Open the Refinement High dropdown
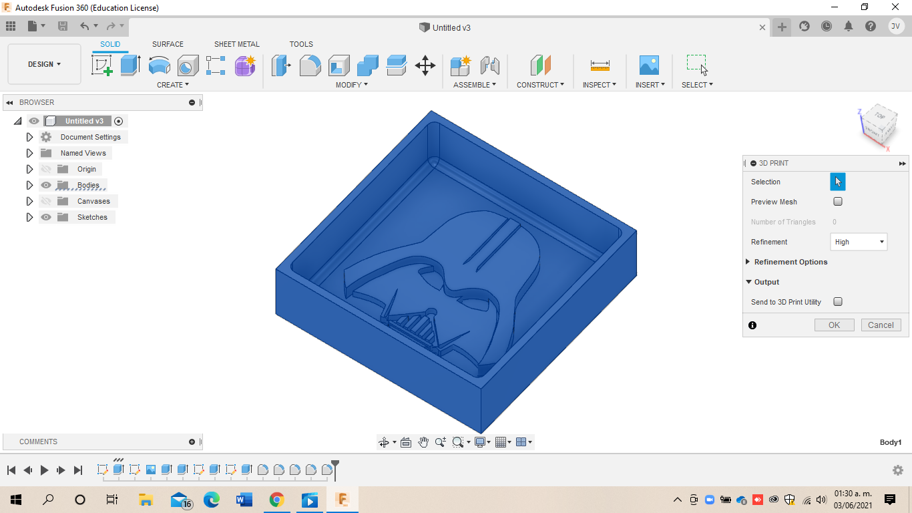The height and width of the screenshot is (513, 912). [859, 242]
